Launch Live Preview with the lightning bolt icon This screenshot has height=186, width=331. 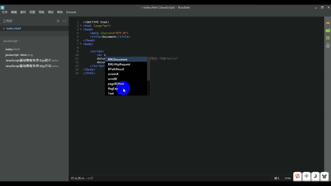(328, 23)
